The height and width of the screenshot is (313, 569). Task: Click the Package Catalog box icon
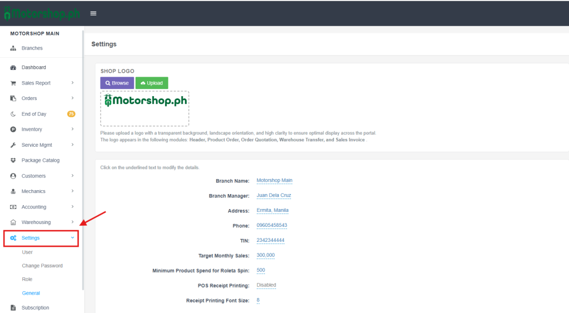tap(13, 160)
